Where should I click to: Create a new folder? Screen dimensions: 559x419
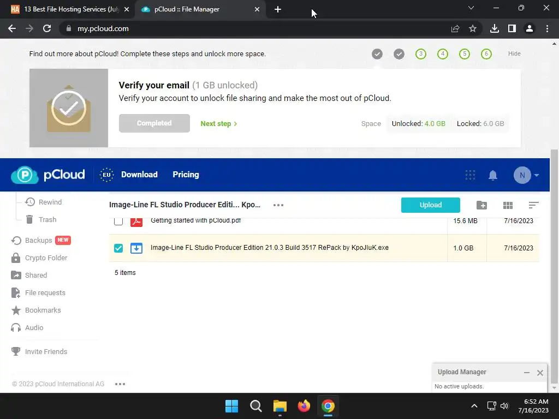(481, 205)
